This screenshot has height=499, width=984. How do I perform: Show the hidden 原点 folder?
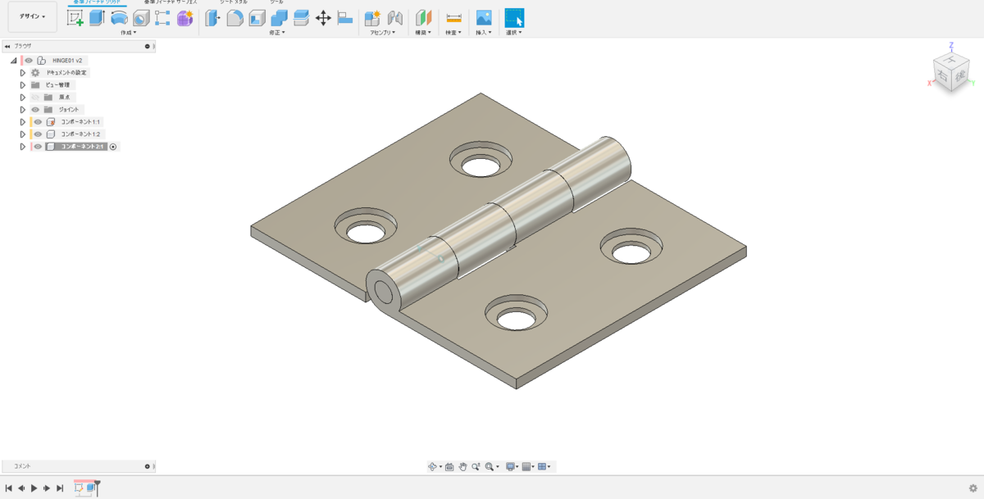tap(35, 97)
